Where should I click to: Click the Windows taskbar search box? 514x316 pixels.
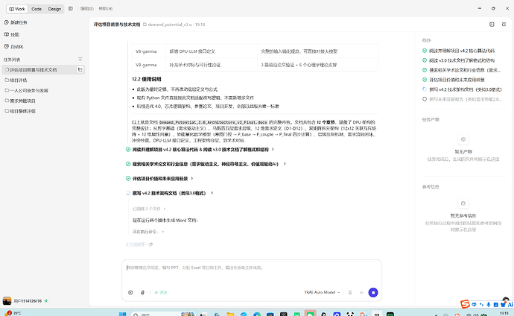pos(162,314)
